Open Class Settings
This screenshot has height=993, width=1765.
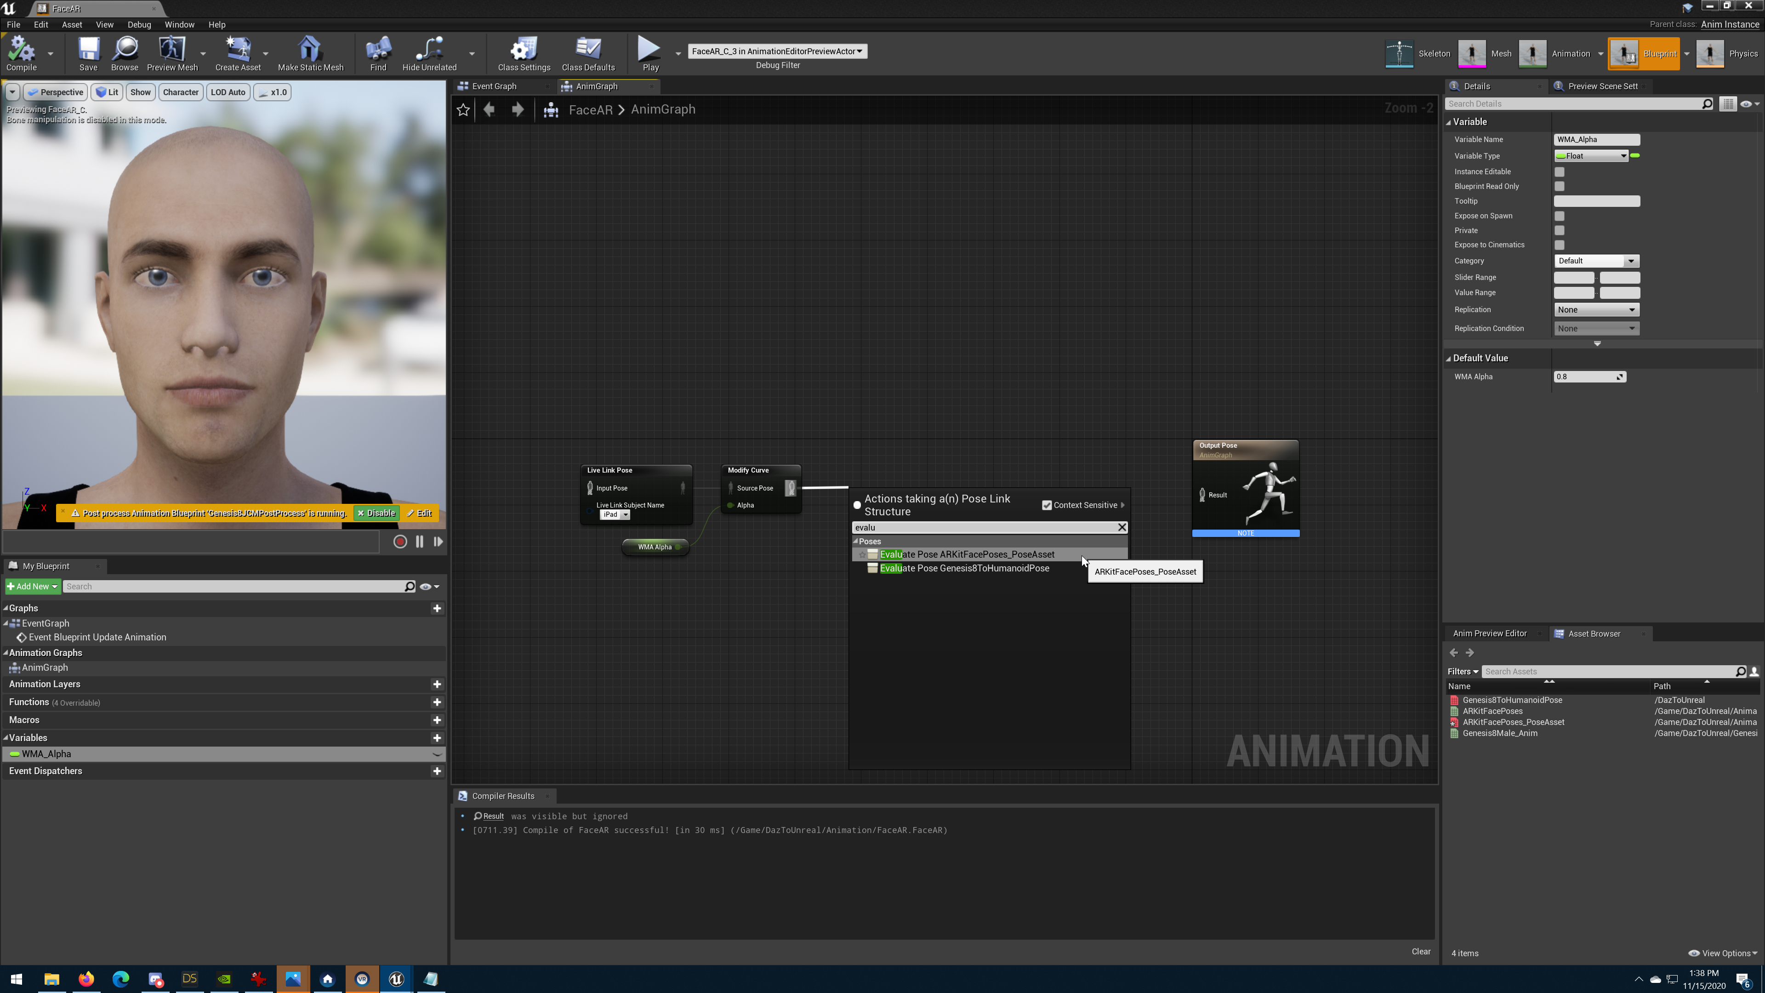[524, 53]
